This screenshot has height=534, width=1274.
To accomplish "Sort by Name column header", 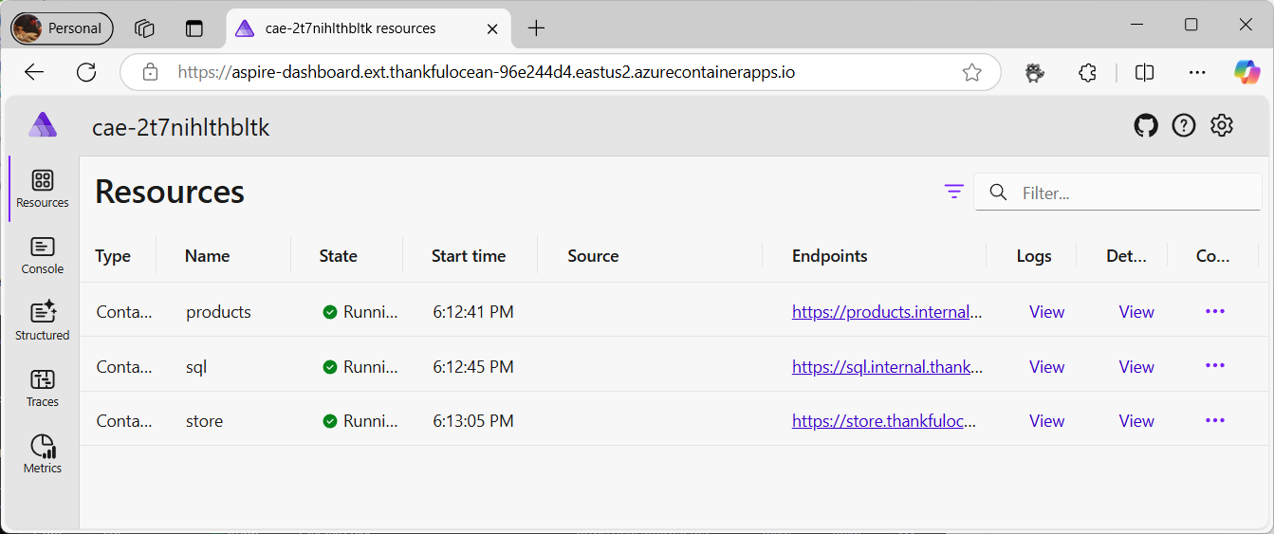I will 208,256.
